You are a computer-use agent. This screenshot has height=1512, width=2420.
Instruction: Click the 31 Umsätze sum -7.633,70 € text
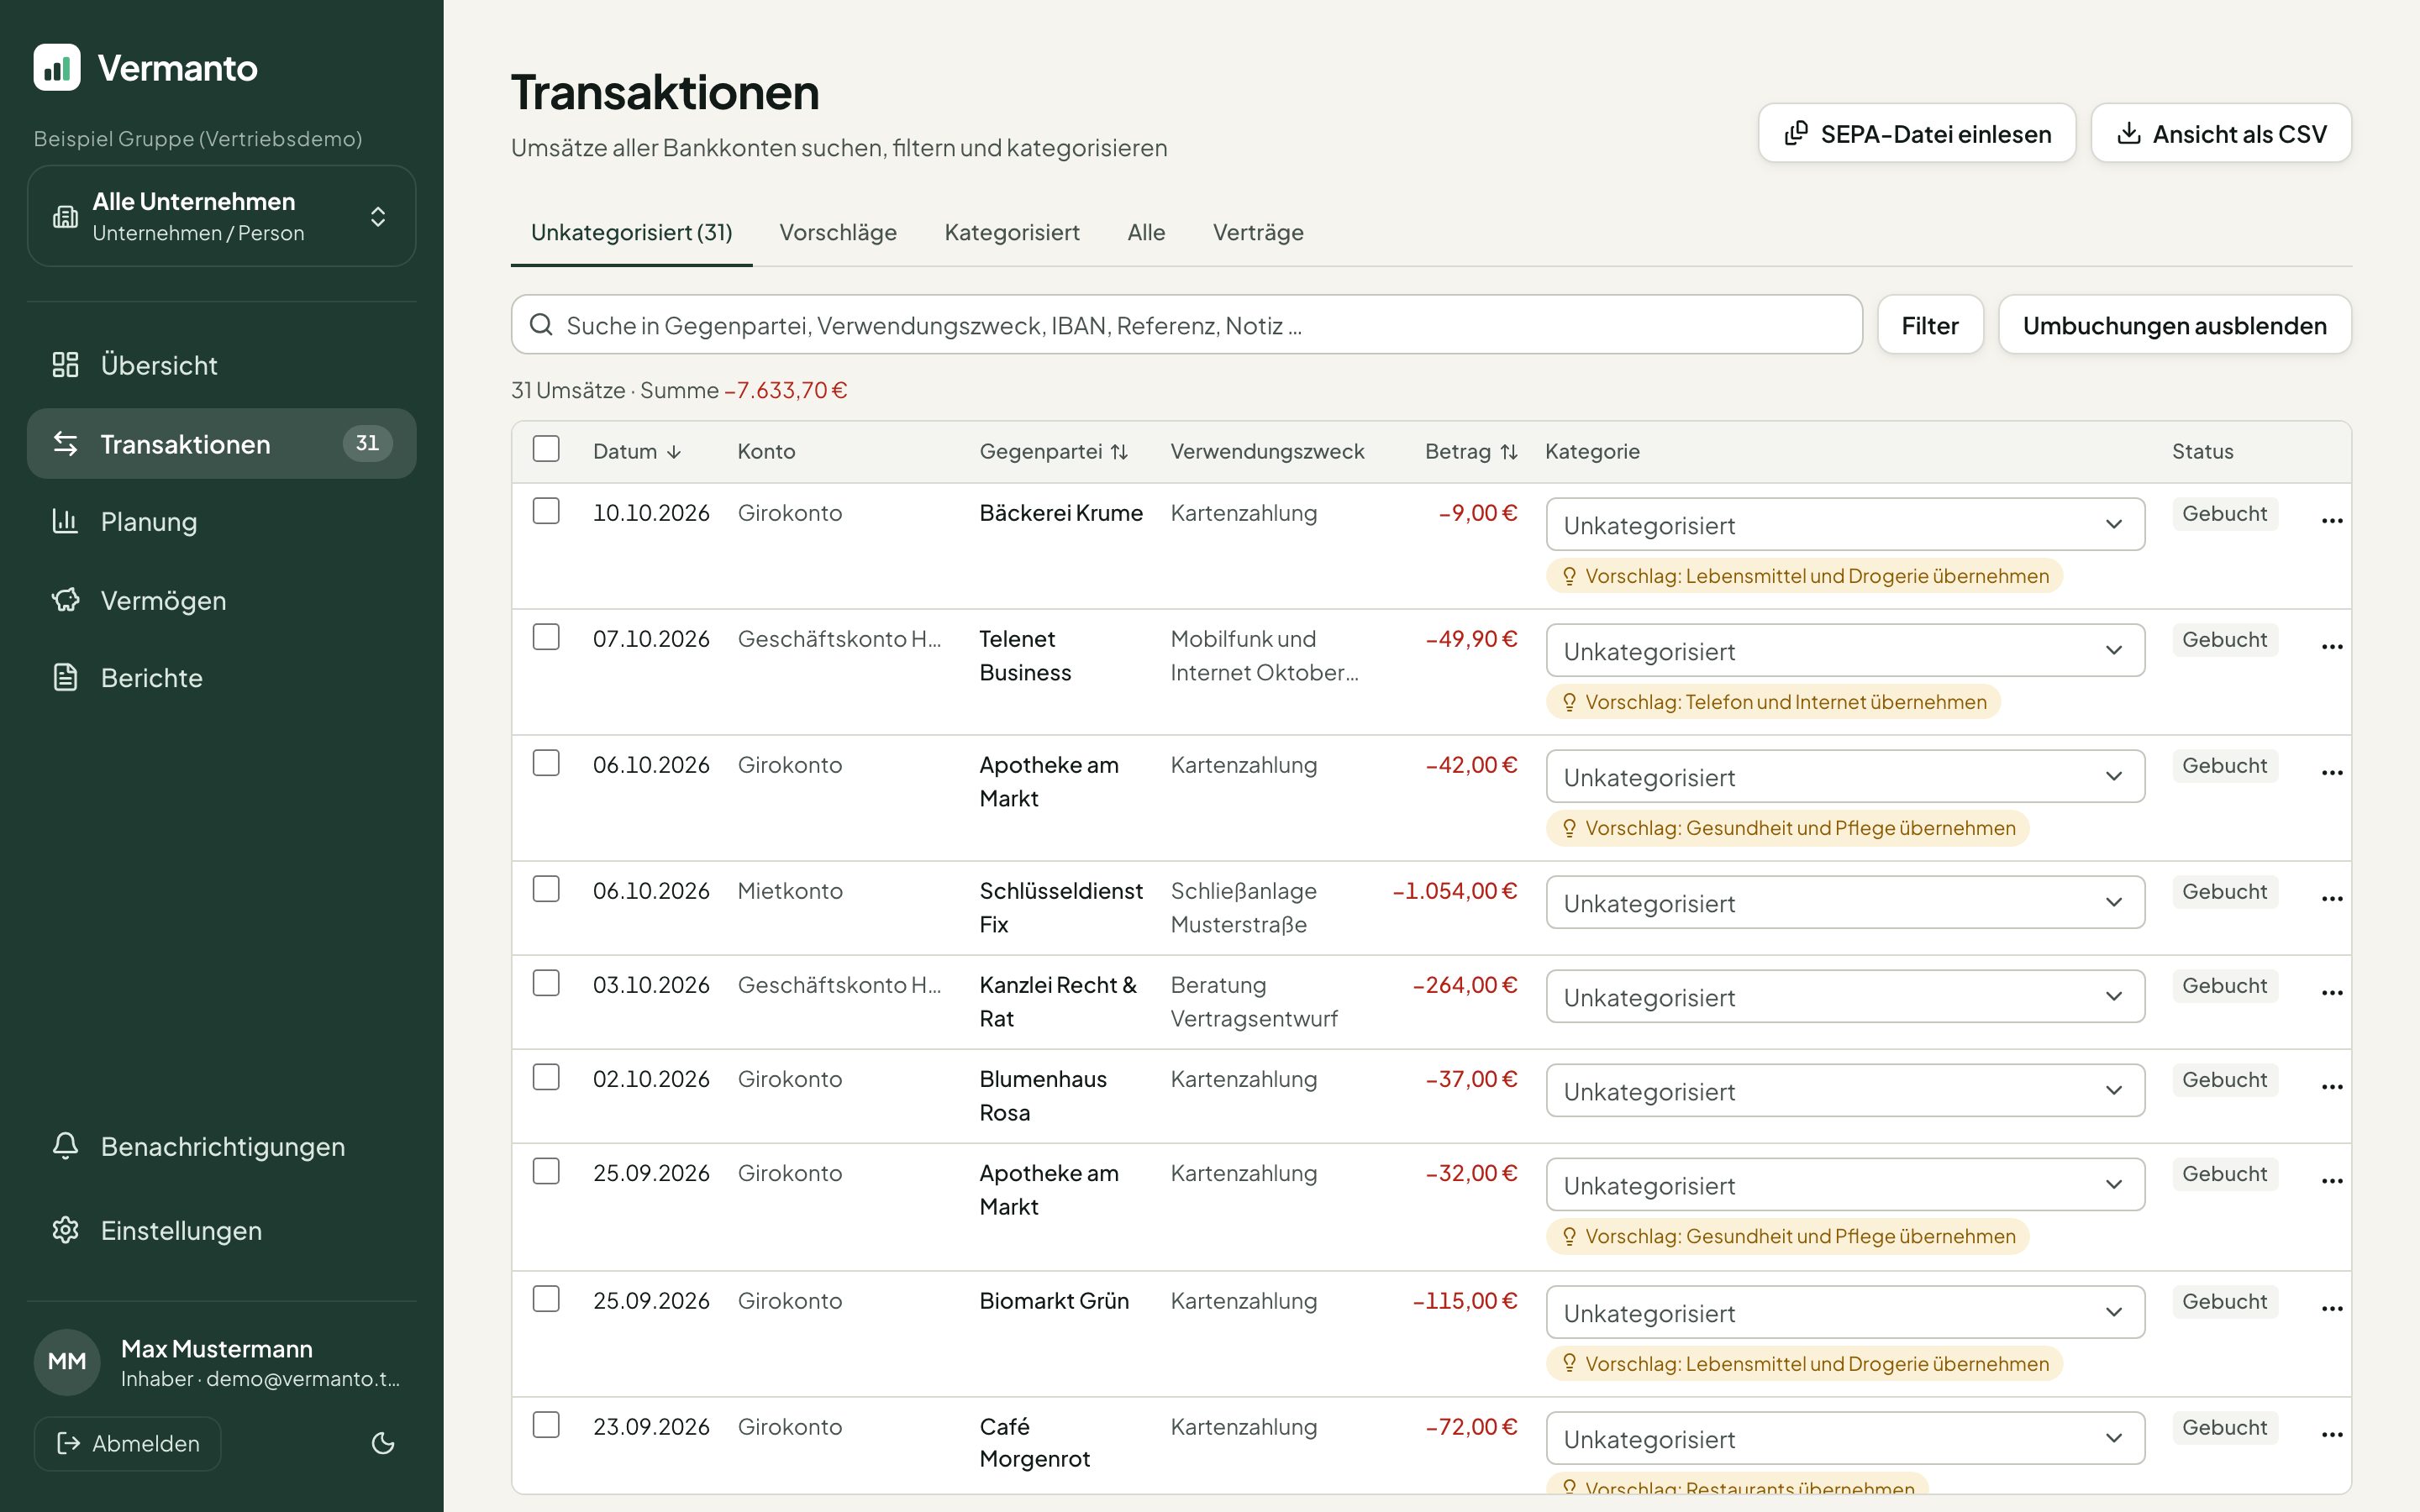(679, 390)
